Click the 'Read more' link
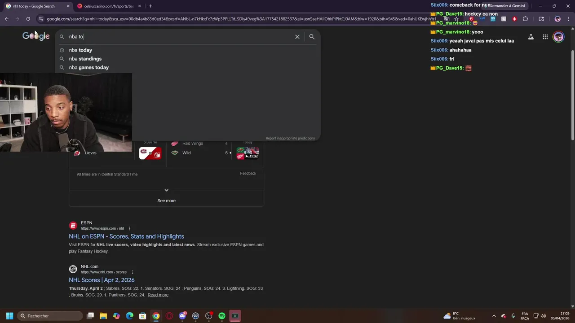 coord(158,295)
